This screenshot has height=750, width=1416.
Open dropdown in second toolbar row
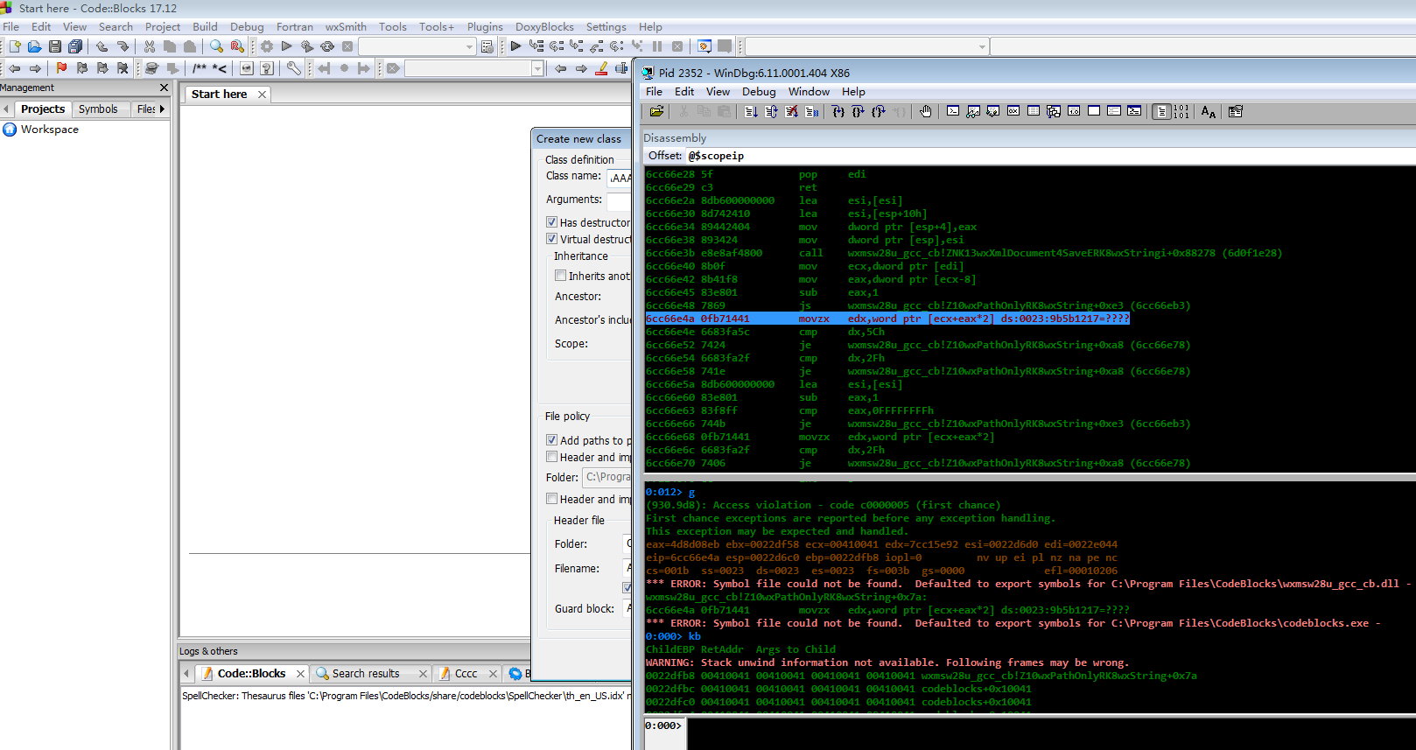pos(474,68)
